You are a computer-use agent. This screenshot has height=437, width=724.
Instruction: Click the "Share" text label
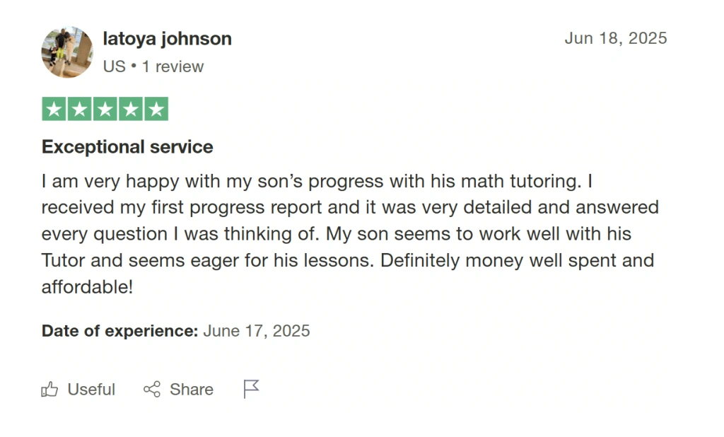click(192, 390)
